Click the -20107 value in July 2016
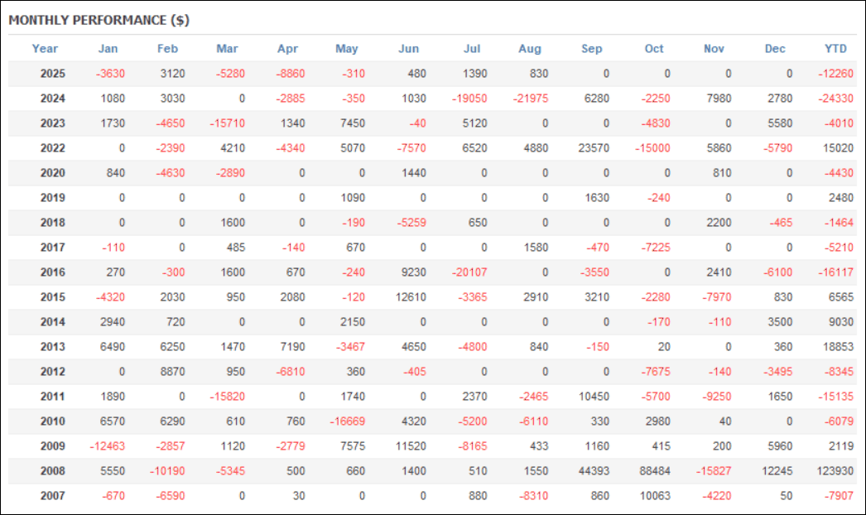This screenshot has width=866, height=515. click(x=469, y=272)
